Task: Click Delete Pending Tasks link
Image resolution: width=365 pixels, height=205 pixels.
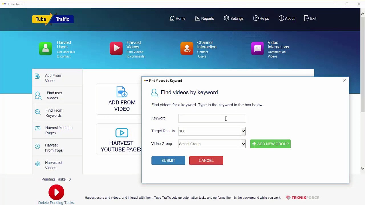Action: click(56, 202)
